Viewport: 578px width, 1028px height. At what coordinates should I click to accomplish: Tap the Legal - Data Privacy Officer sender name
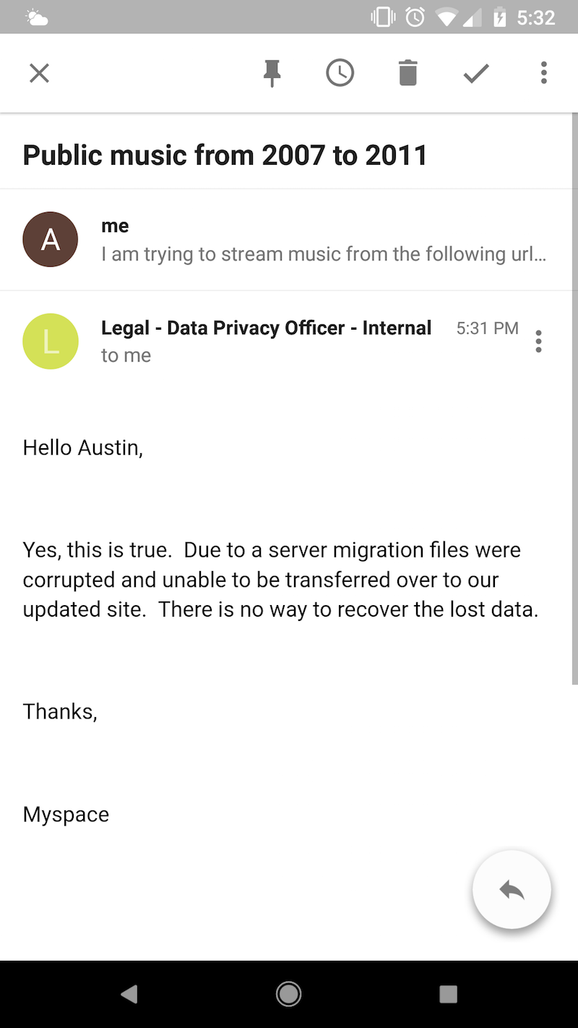click(x=266, y=328)
